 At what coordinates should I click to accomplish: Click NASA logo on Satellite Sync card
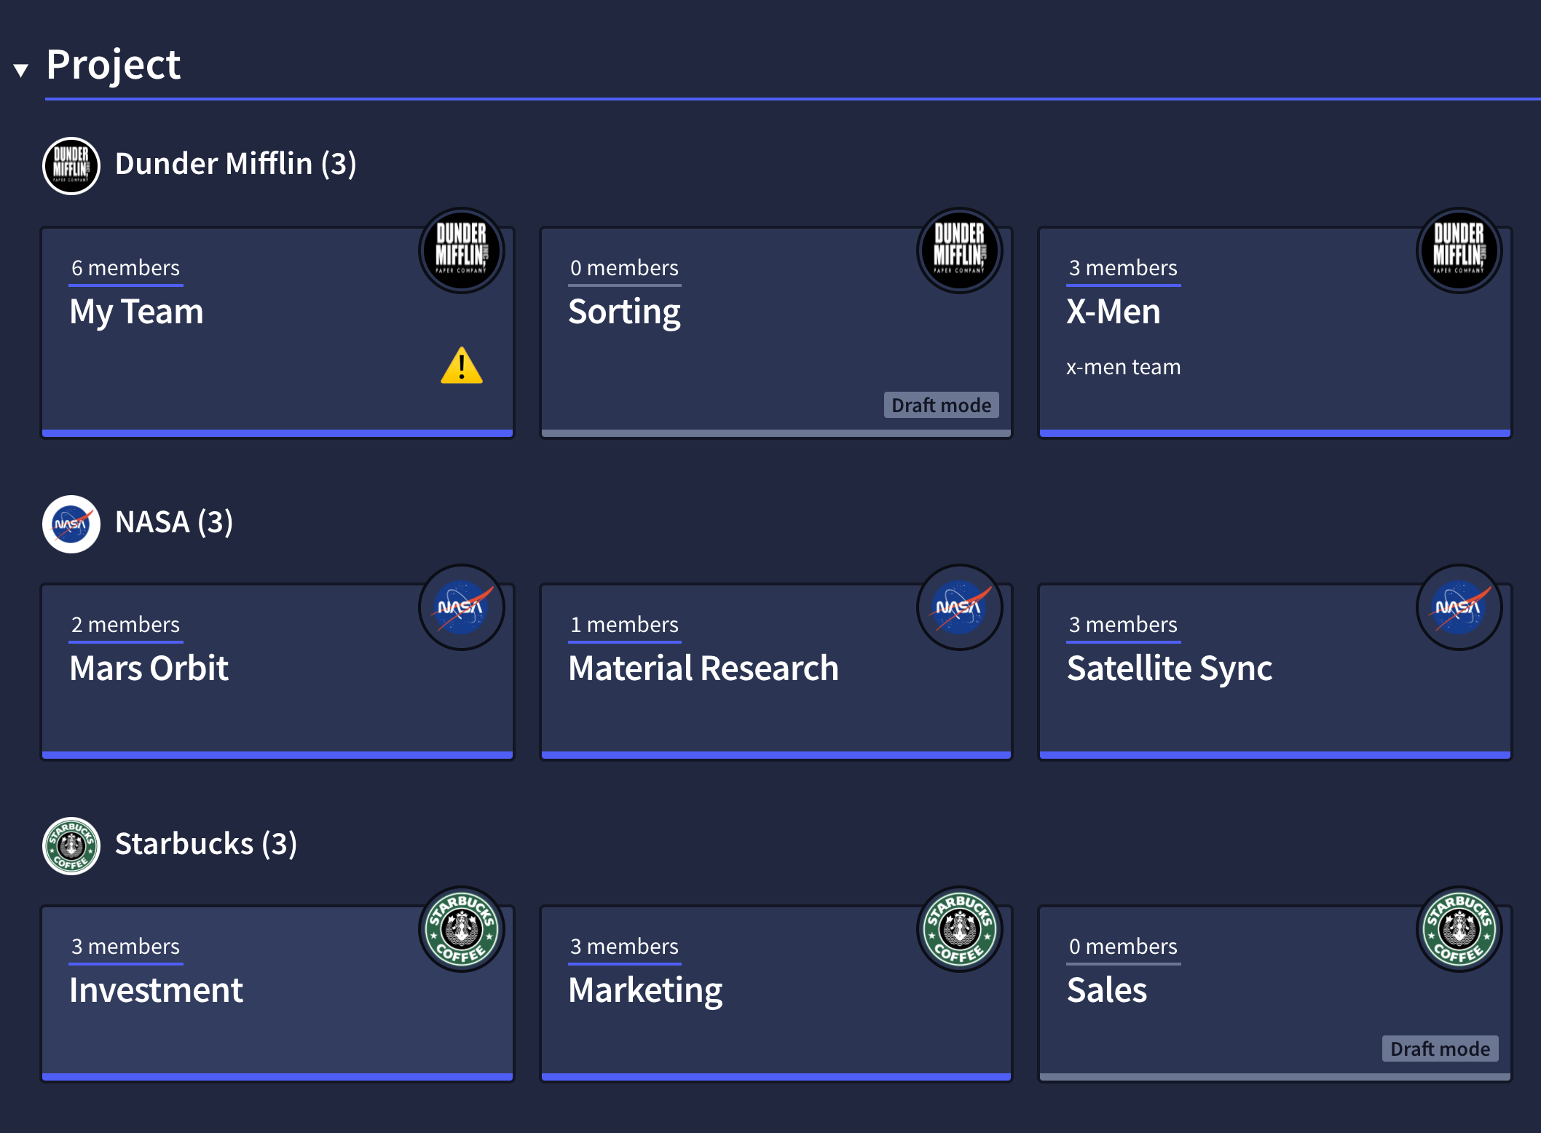tap(1458, 607)
